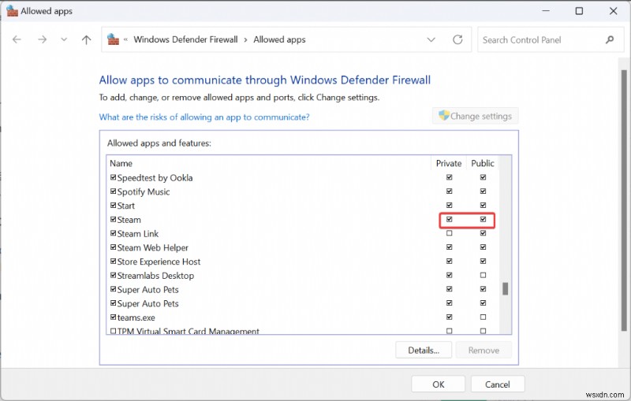Image resolution: width=631 pixels, height=401 pixels.
Task: Toggle teams.exe Private checkbox
Action: pos(449,317)
